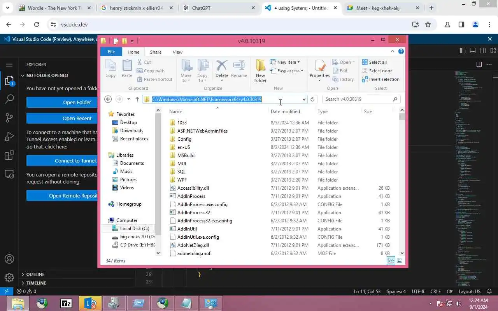Open VS Code Manage gear icon
The image size is (498, 311).
pos(9,278)
